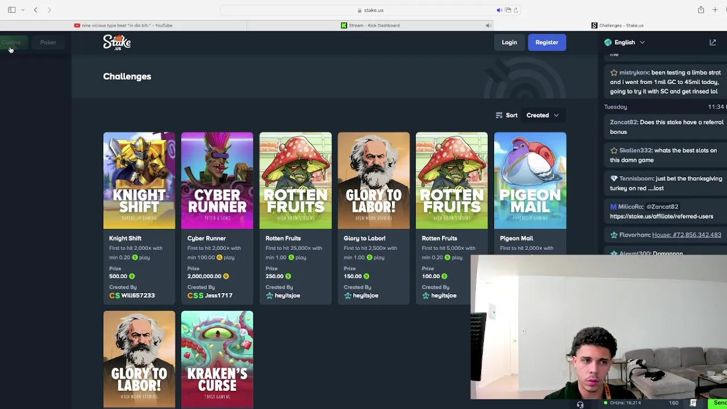Go forward with the browser forward arrow

(49, 10)
